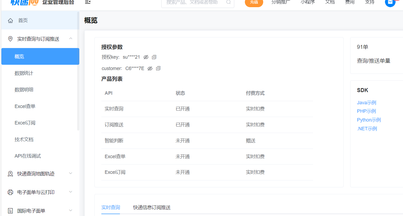Open 数据统计 in the sidebar

point(24,73)
